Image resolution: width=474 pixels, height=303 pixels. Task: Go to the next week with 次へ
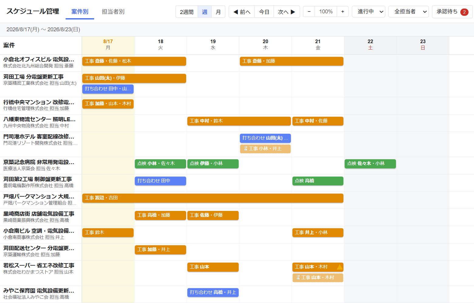click(x=287, y=12)
